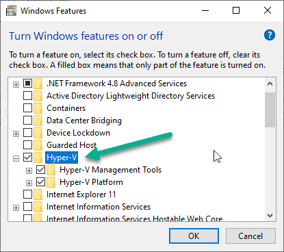This screenshot has width=284, height=252.
Task: Close the Windows Features dialog
Action: pos(268,10)
